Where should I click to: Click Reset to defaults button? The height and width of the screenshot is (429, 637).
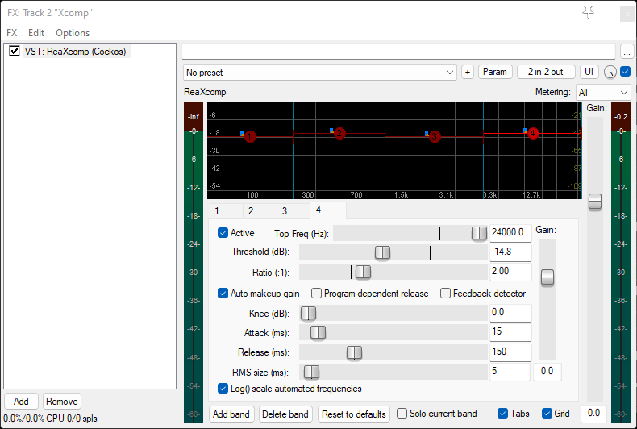[354, 414]
